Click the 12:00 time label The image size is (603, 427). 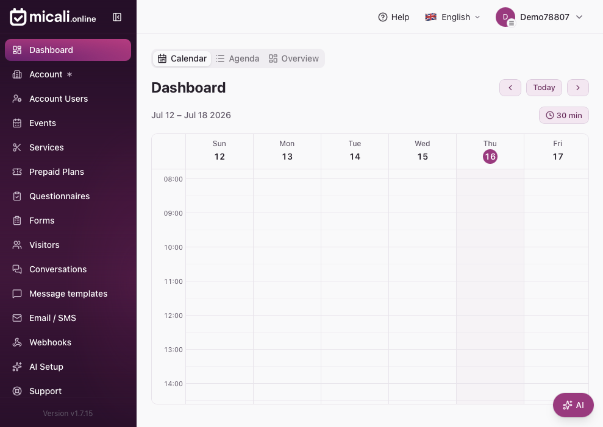173,316
